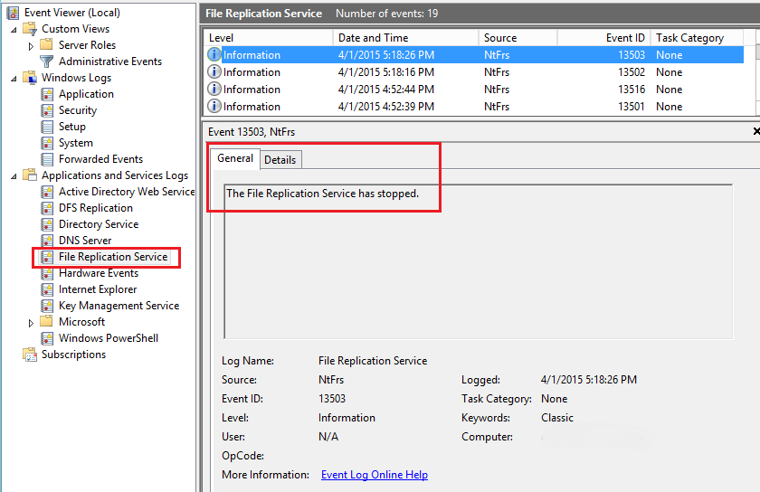Image resolution: width=760 pixels, height=492 pixels.
Task: Click the Setup log icon
Action: 47,127
